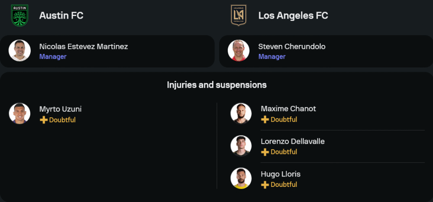
Task: Click the injury cross icon for Lorenzo Dellavalle
Action: [x=265, y=152]
